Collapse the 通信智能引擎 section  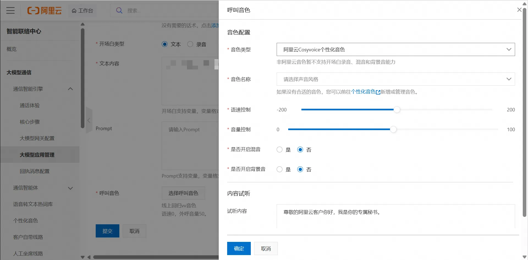[70, 89]
